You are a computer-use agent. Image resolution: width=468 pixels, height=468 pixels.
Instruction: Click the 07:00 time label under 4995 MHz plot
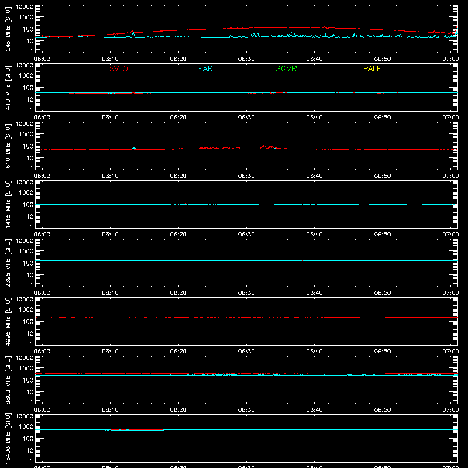450,352
